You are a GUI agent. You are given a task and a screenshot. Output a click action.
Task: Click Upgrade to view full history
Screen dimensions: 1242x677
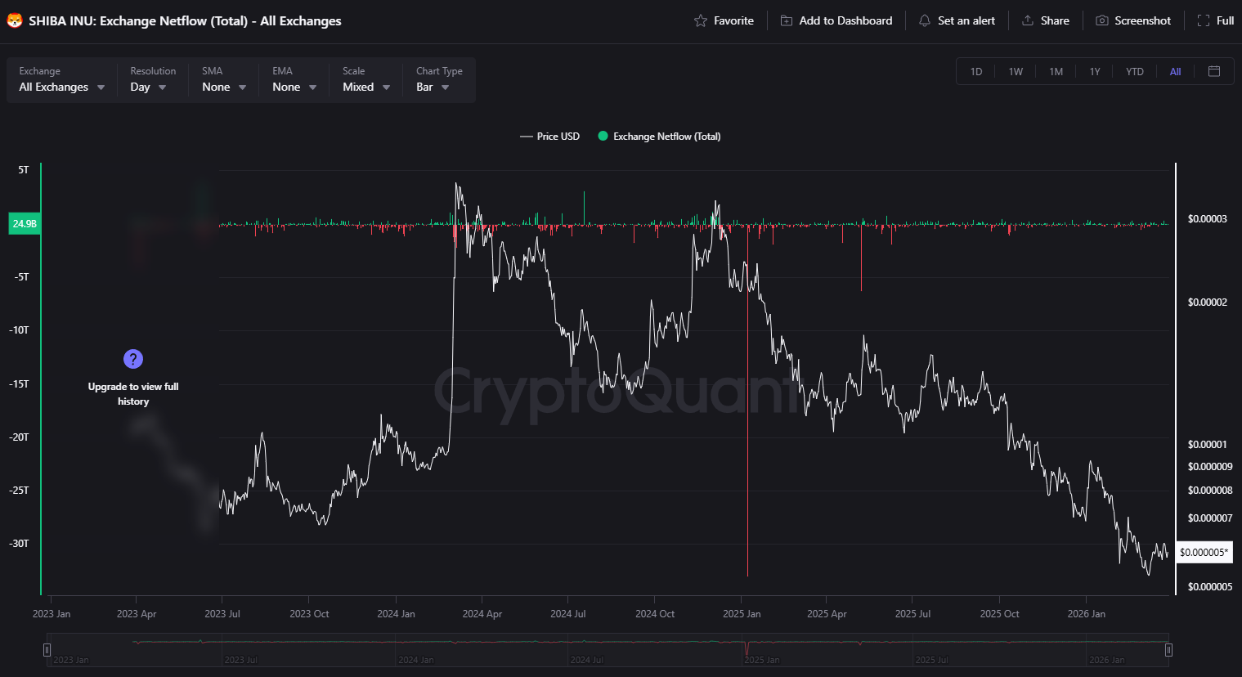tap(133, 394)
